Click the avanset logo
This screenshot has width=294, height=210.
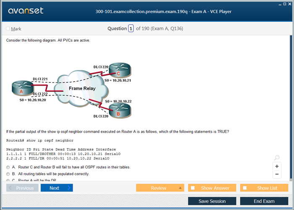point(26,11)
